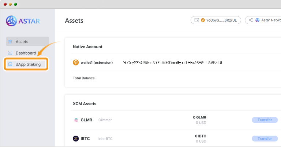Click the red close window button
Screen dimensions: 281x147
pyautogui.click(x=5, y=4)
